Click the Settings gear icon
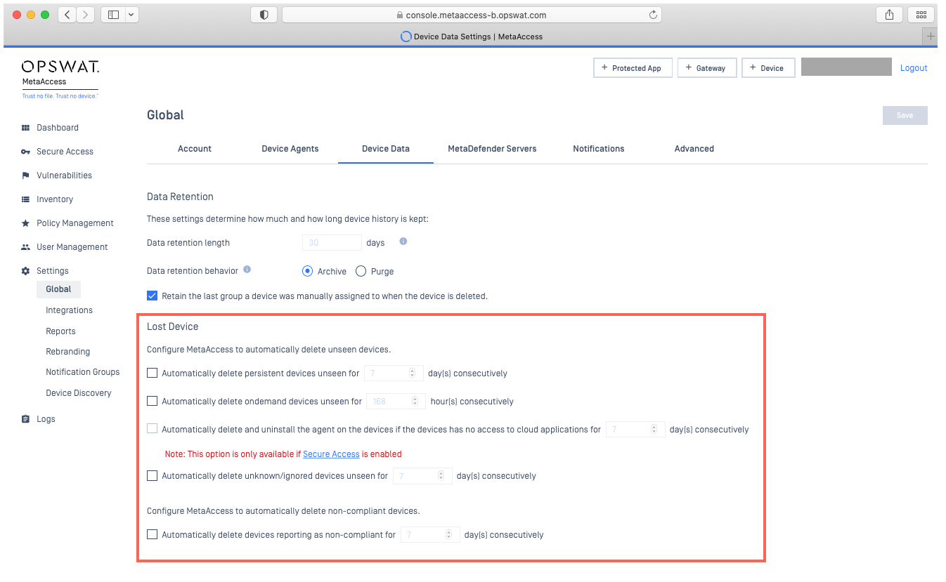 pyautogui.click(x=25, y=271)
